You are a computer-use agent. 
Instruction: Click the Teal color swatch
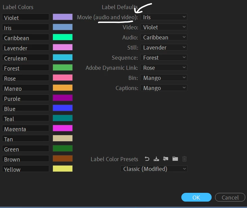(63, 118)
